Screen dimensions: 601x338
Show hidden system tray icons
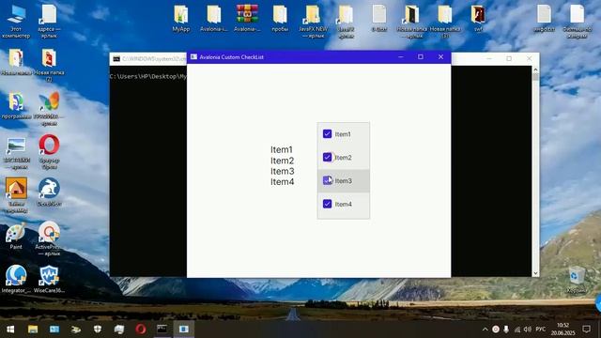coord(485,330)
